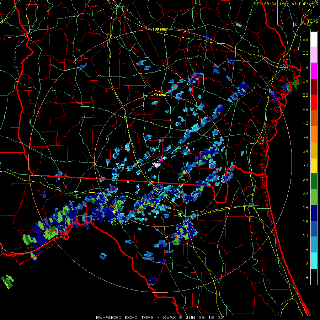The image size is (320, 320).
Task: Click the 14 legend value
Action: tap(305, 222)
